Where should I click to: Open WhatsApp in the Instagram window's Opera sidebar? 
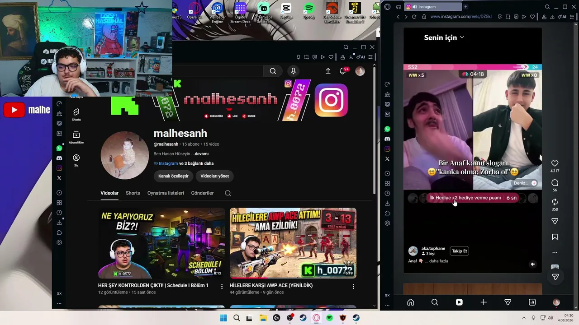coord(387,129)
